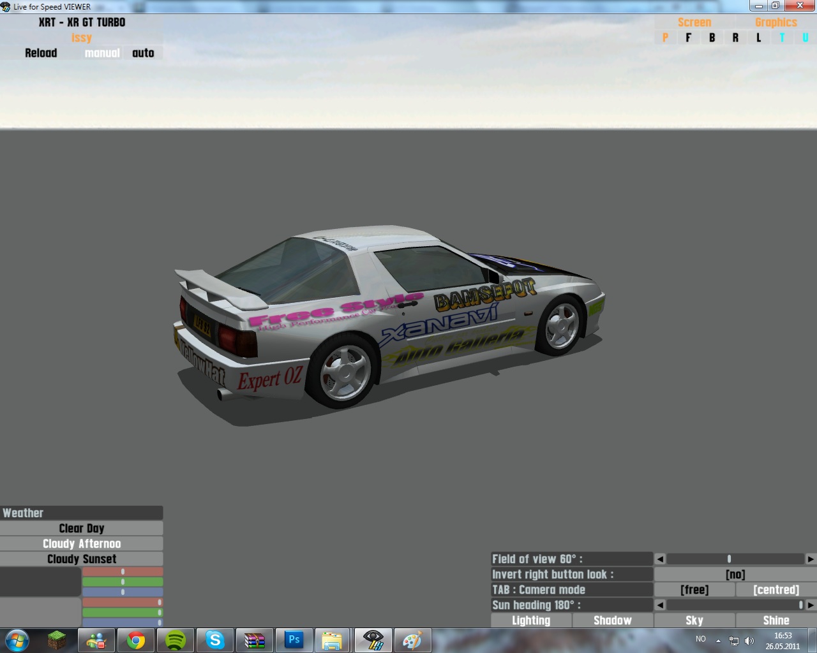
Task: Show hidden tray icons arrow
Action: coord(718,641)
